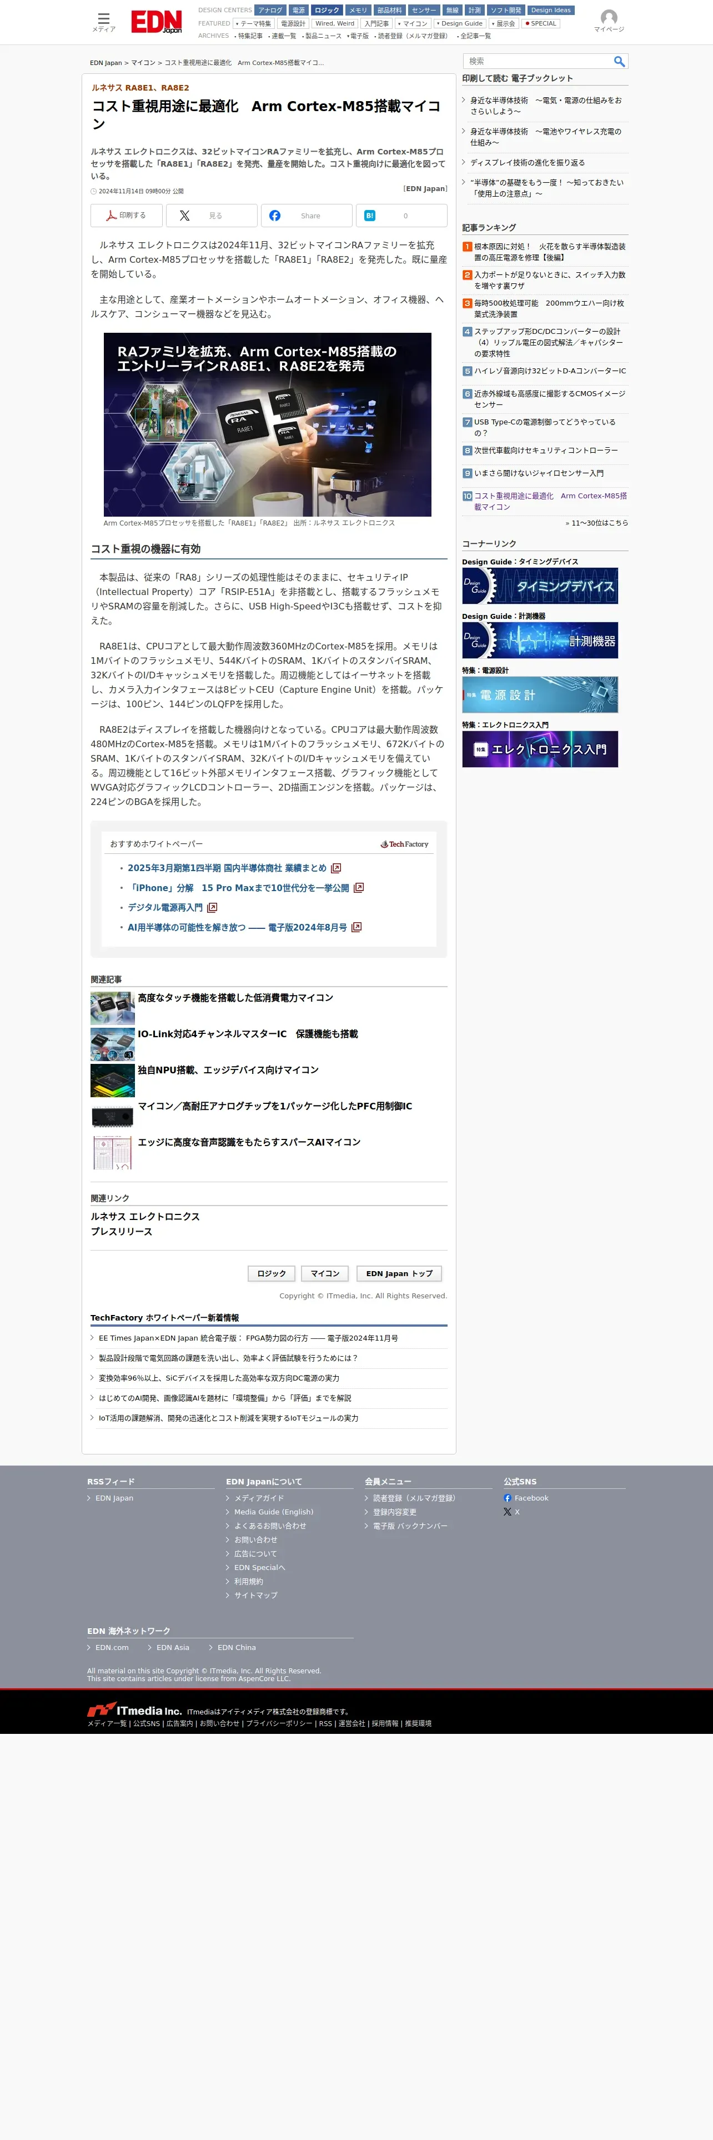This screenshot has height=2140, width=713.
Task: Open the hamburger メディア menu
Action: click(x=104, y=22)
